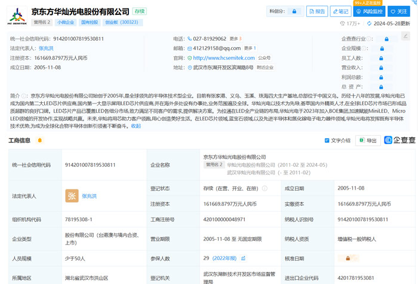Image resolution: width=418 pixels, height=284 pixels.
Task: Click the orange badge next to 工商信息
Action: 40,141
